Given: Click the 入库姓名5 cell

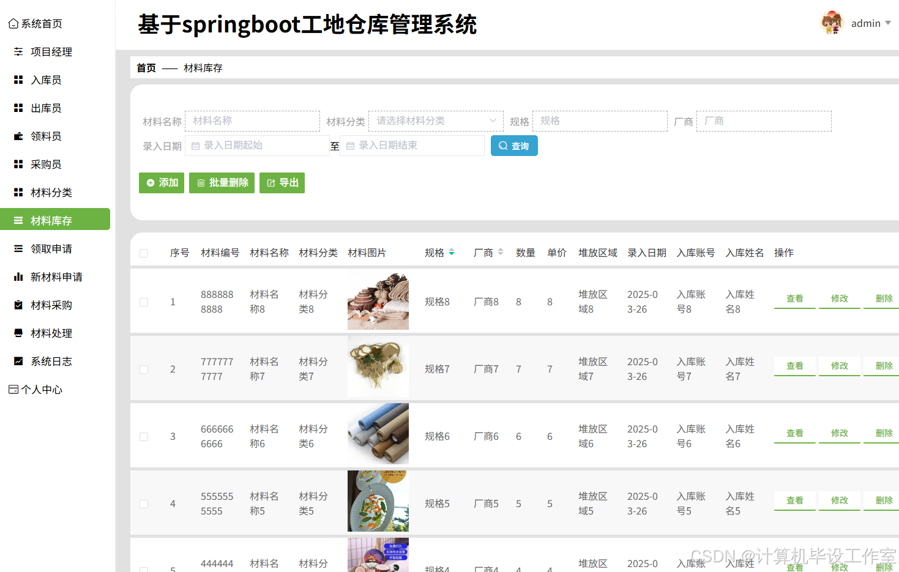Looking at the screenshot, I should click(740, 504).
